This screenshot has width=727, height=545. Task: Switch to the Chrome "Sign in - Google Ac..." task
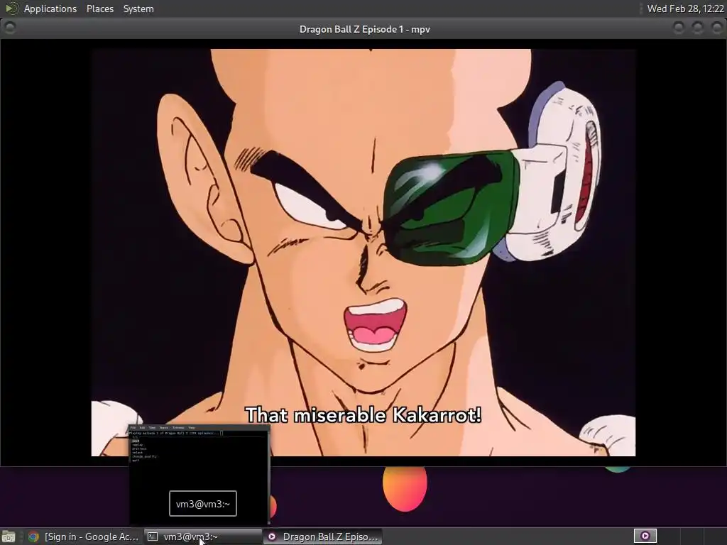coord(84,536)
